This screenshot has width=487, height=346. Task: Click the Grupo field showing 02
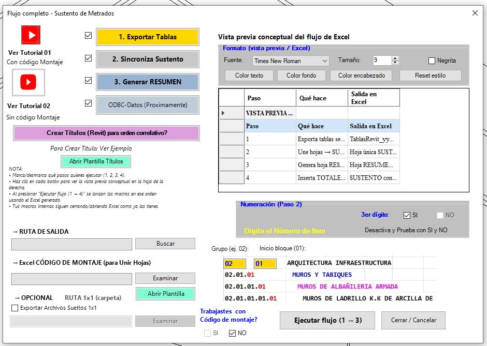tap(235, 264)
